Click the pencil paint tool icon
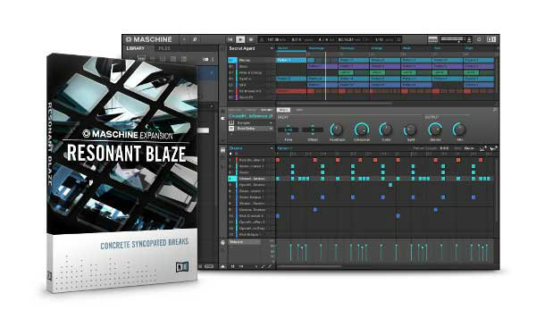 point(270,266)
